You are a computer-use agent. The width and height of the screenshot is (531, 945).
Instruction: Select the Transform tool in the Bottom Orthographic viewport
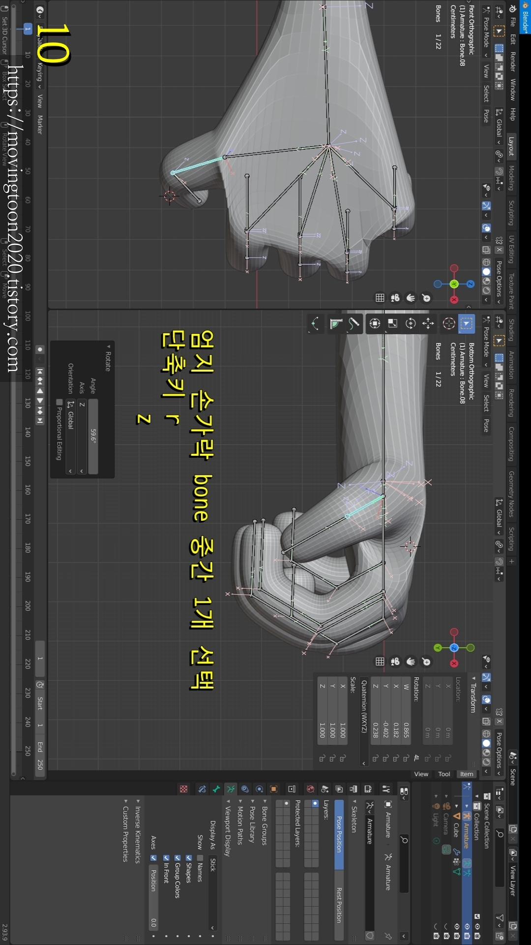click(375, 323)
